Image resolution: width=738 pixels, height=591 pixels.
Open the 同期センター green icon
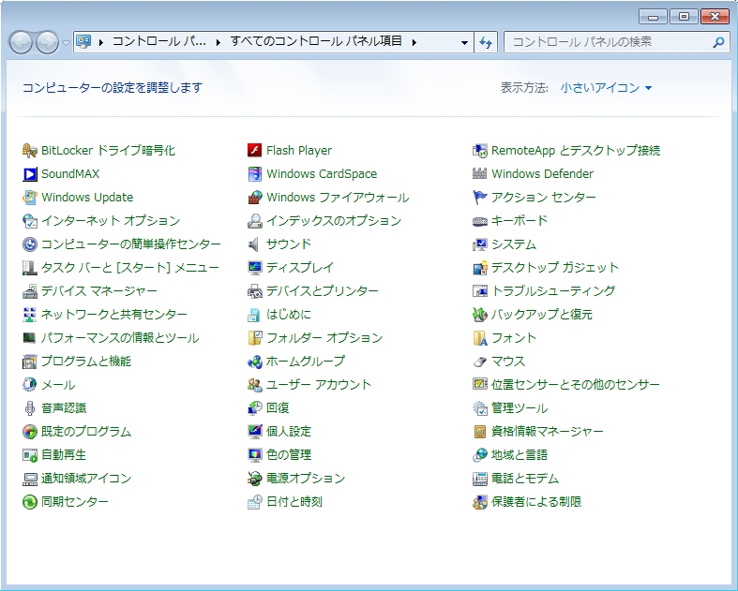pyautogui.click(x=29, y=502)
